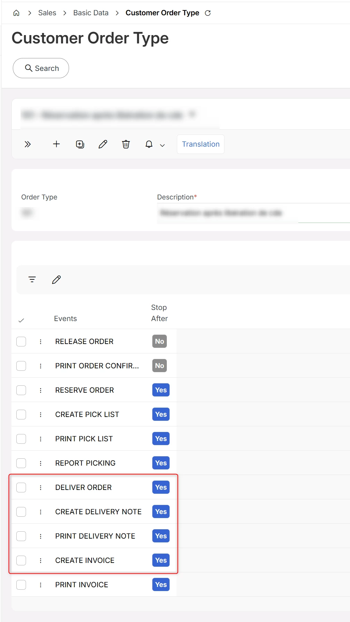This screenshot has height=622, width=350.
Task: Open row menu for RESERVE ORDER
Action: pyautogui.click(x=41, y=390)
